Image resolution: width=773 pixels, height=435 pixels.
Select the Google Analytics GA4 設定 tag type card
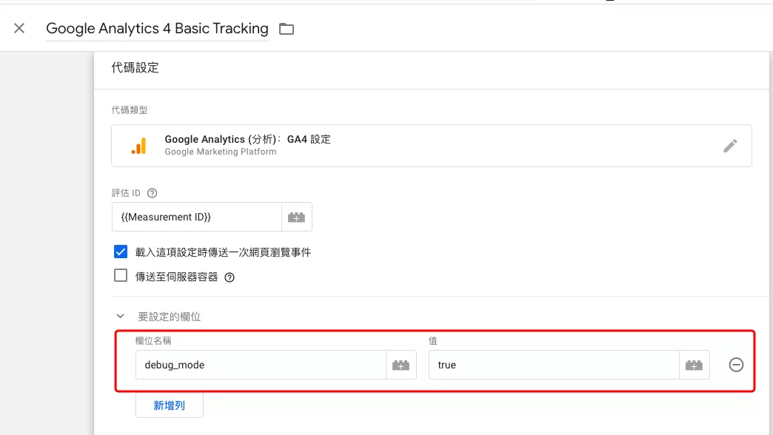432,145
